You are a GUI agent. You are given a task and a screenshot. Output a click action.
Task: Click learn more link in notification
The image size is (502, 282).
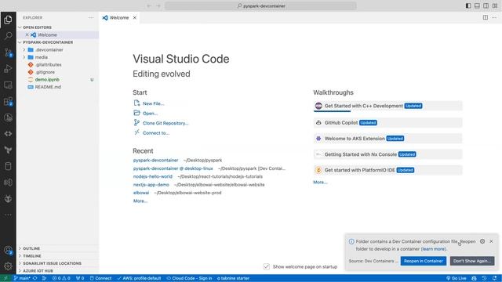pyautogui.click(x=433, y=249)
